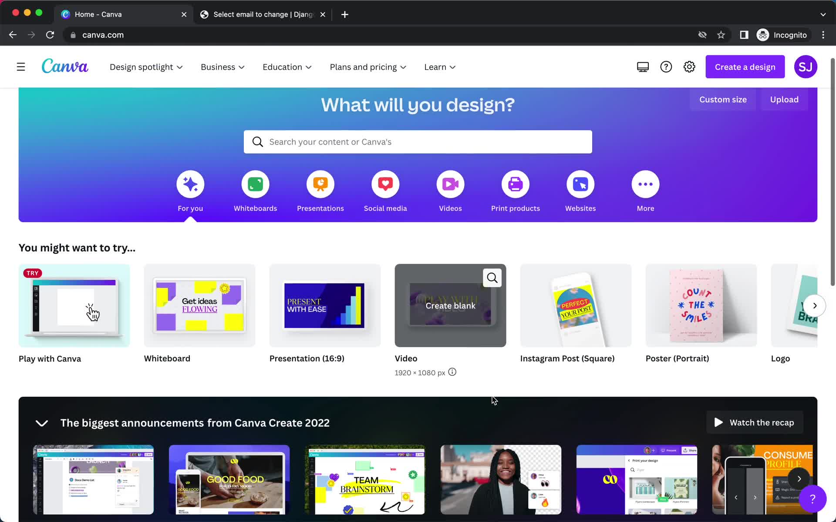The height and width of the screenshot is (522, 836).
Task: Open the Print your design announcement thumbnail
Action: pos(637,479)
